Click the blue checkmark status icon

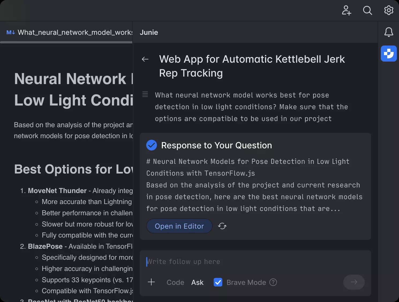152,145
